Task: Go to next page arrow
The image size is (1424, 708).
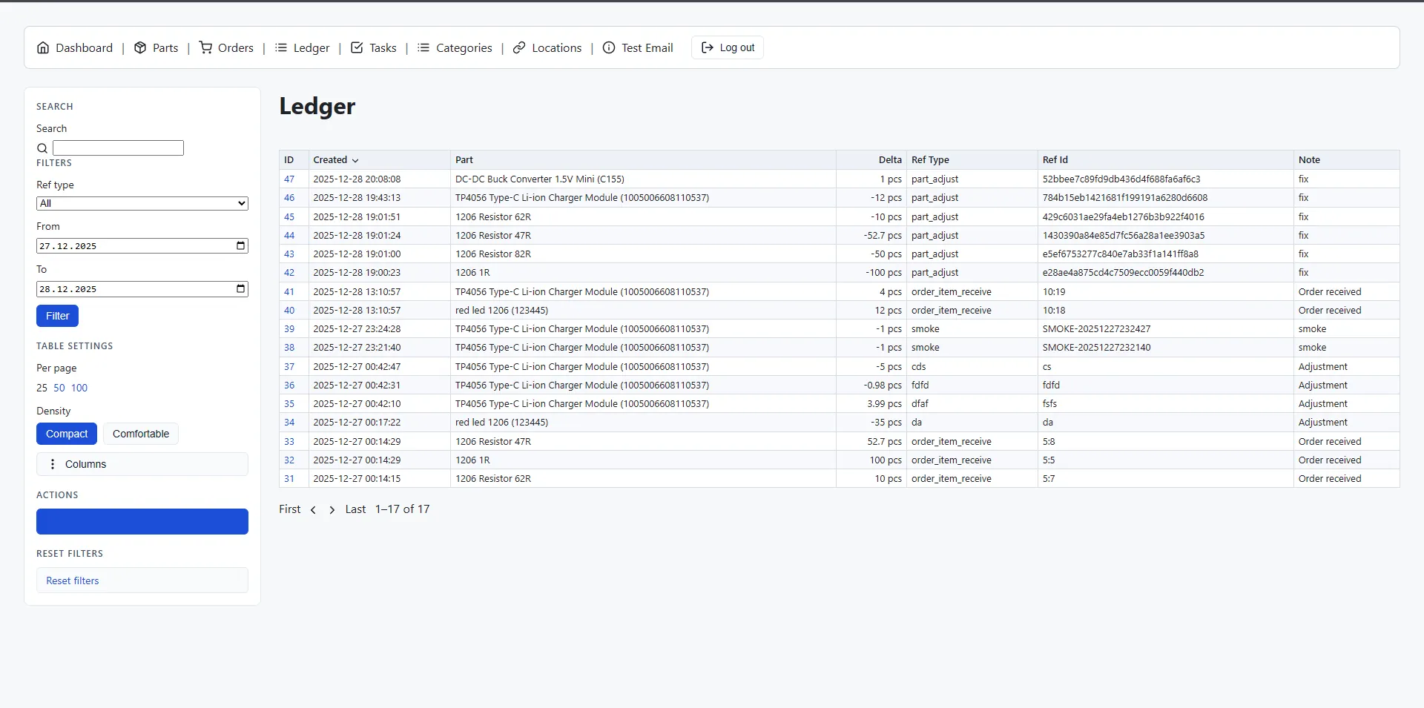Action: (332, 510)
